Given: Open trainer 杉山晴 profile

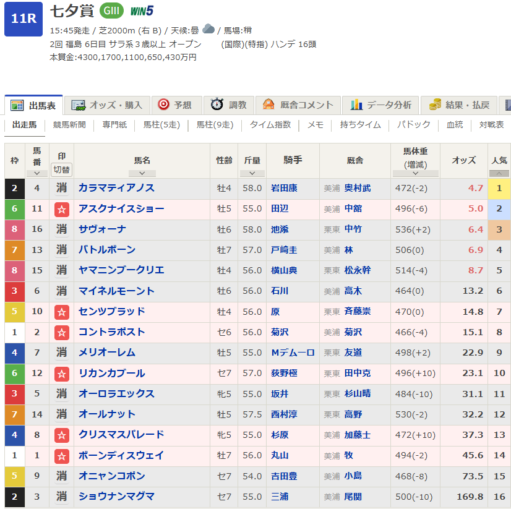Looking at the screenshot, I should click(358, 394).
